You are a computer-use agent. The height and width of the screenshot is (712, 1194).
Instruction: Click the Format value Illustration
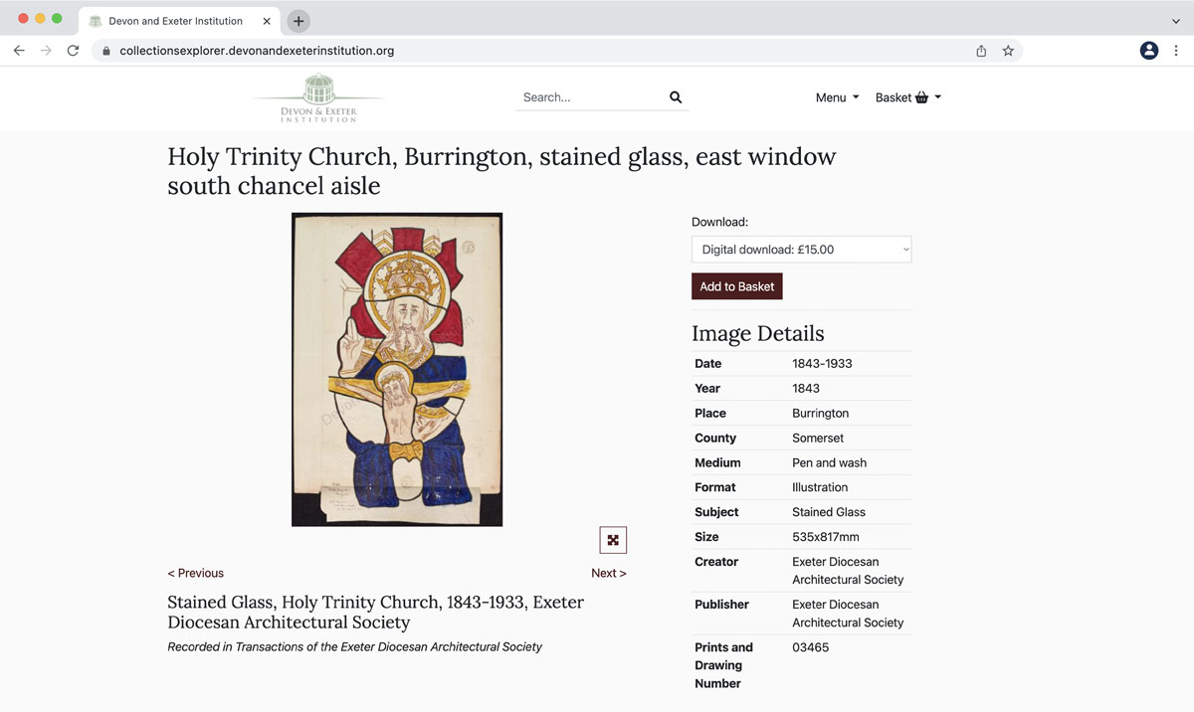pyautogui.click(x=820, y=488)
